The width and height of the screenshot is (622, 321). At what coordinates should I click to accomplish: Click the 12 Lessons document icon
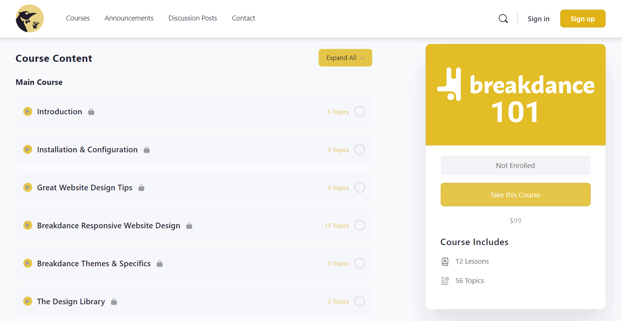click(445, 261)
